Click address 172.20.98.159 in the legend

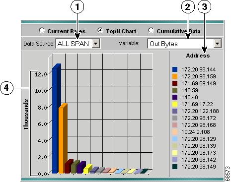199,76
